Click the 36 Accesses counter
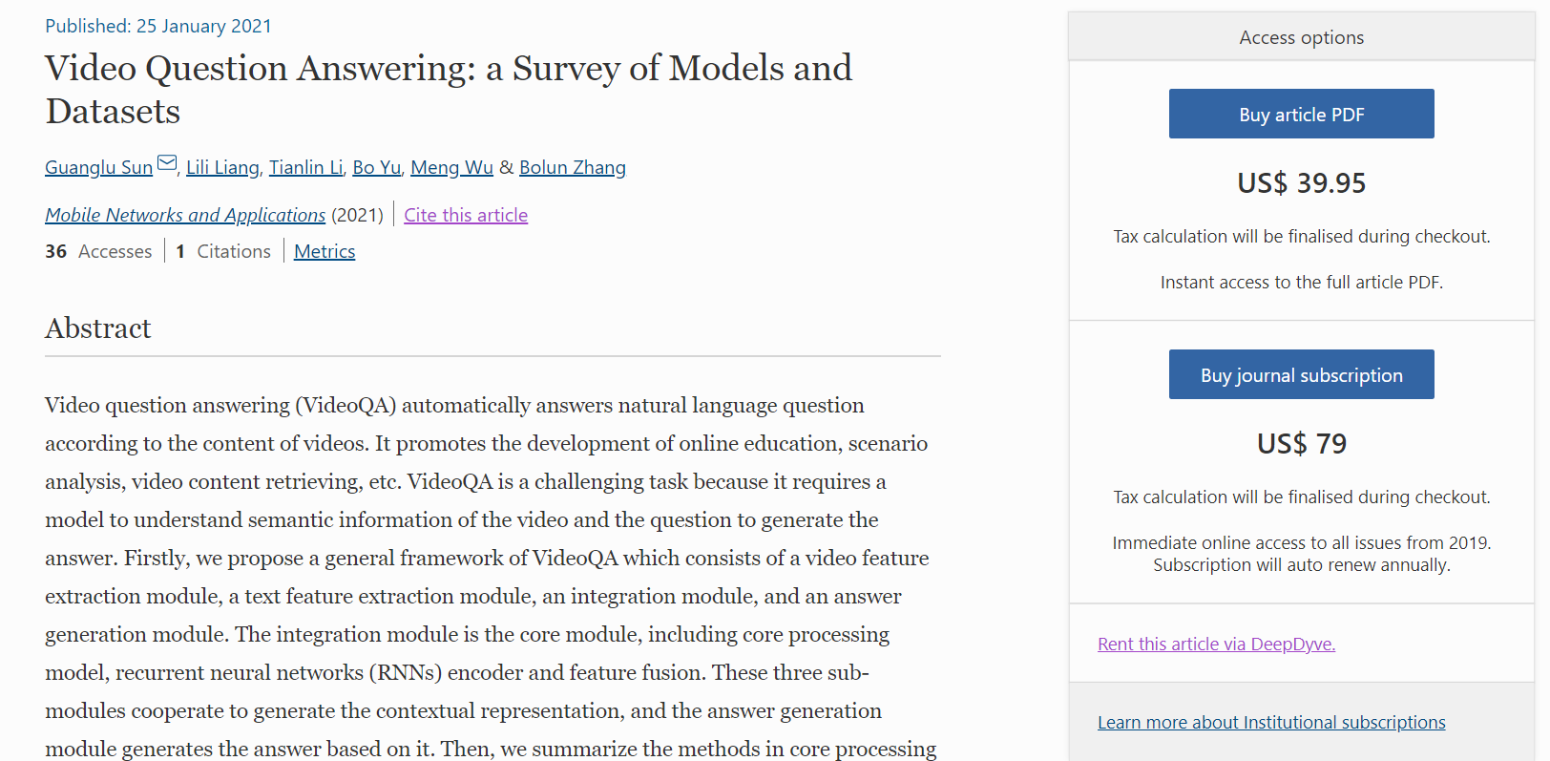 tap(97, 251)
